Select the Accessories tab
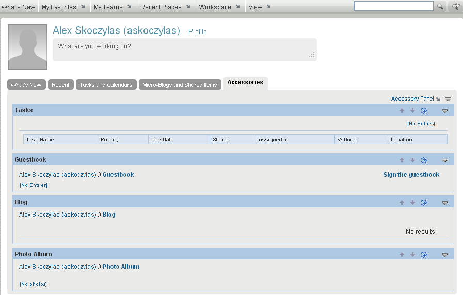463x295 pixels. (245, 83)
